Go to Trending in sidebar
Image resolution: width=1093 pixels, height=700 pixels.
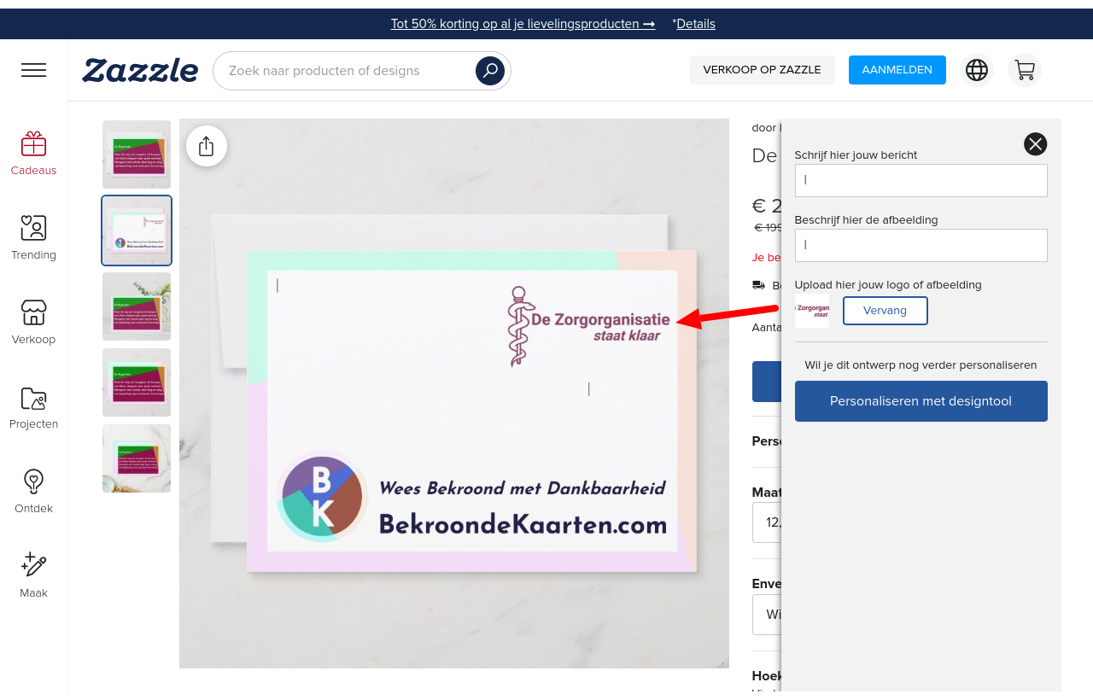[x=34, y=238]
